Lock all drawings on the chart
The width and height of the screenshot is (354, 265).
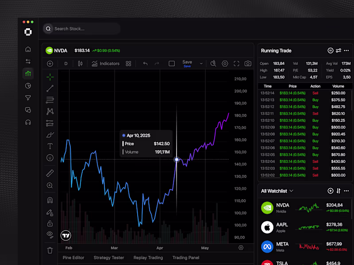[x=50, y=223]
